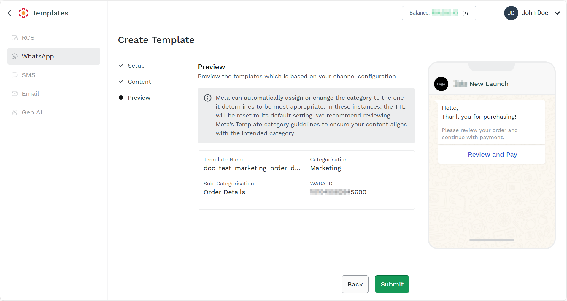The width and height of the screenshot is (567, 301).
Task: Select the Preview step
Action: tap(139, 98)
